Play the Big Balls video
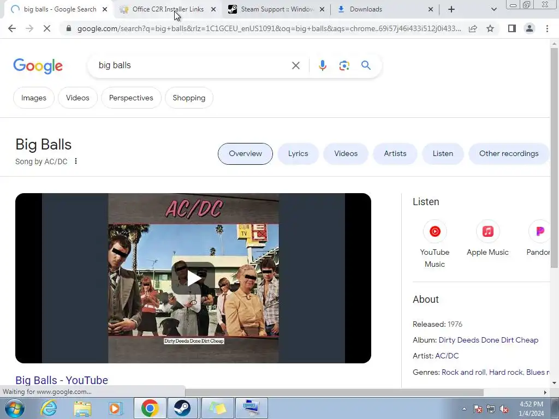Viewport: 559px width, 419px height. (x=193, y=278)
